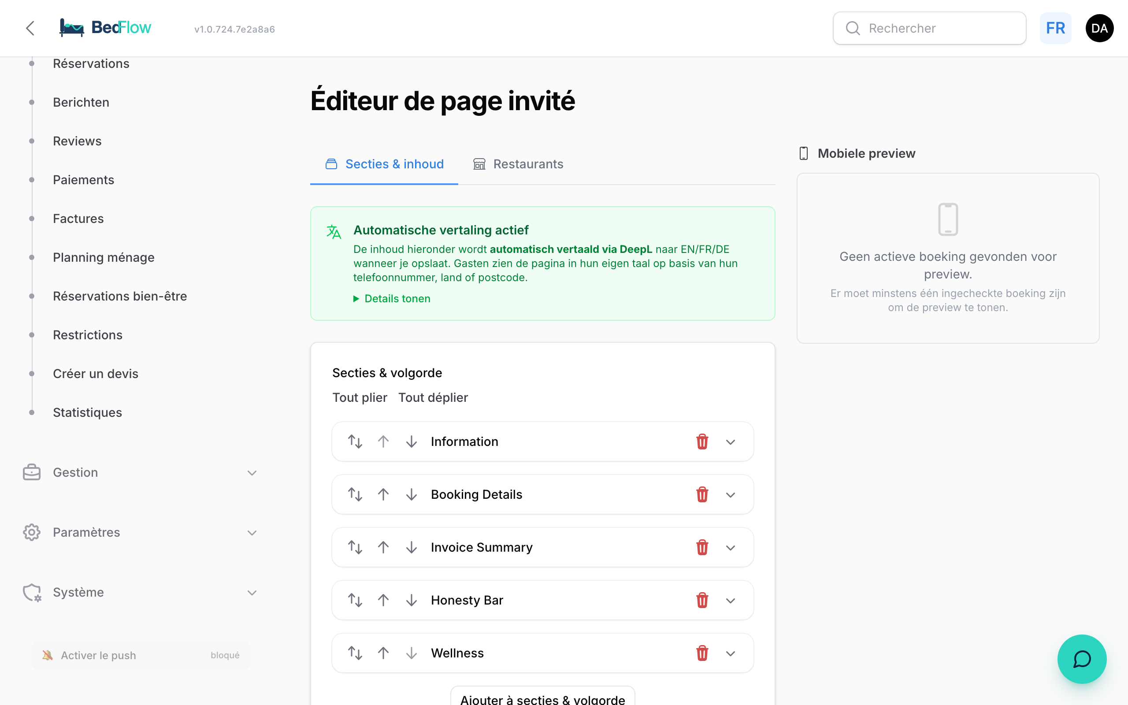Click the back arrow icon

point(30,28)
